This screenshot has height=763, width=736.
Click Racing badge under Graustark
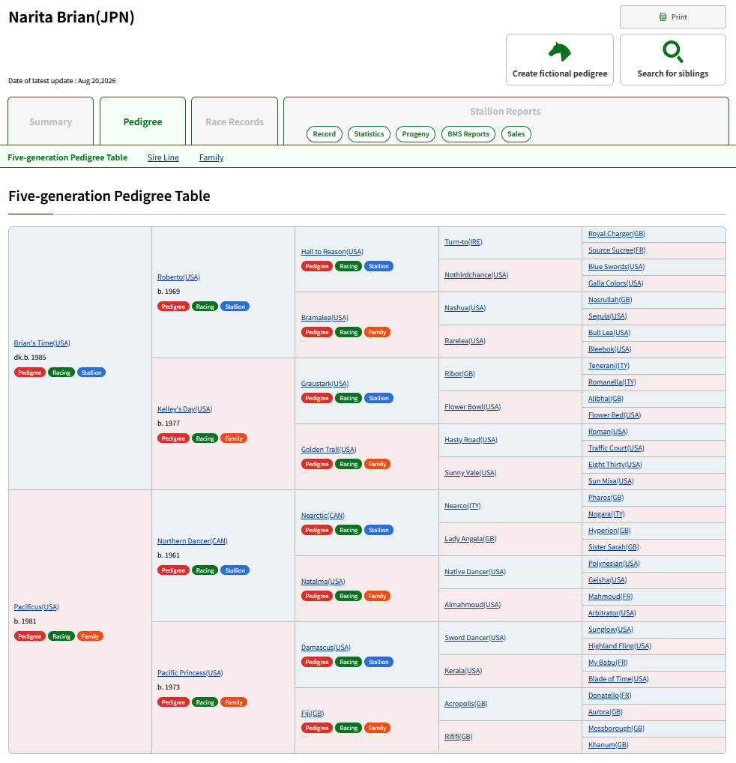[x=349, y=398]
